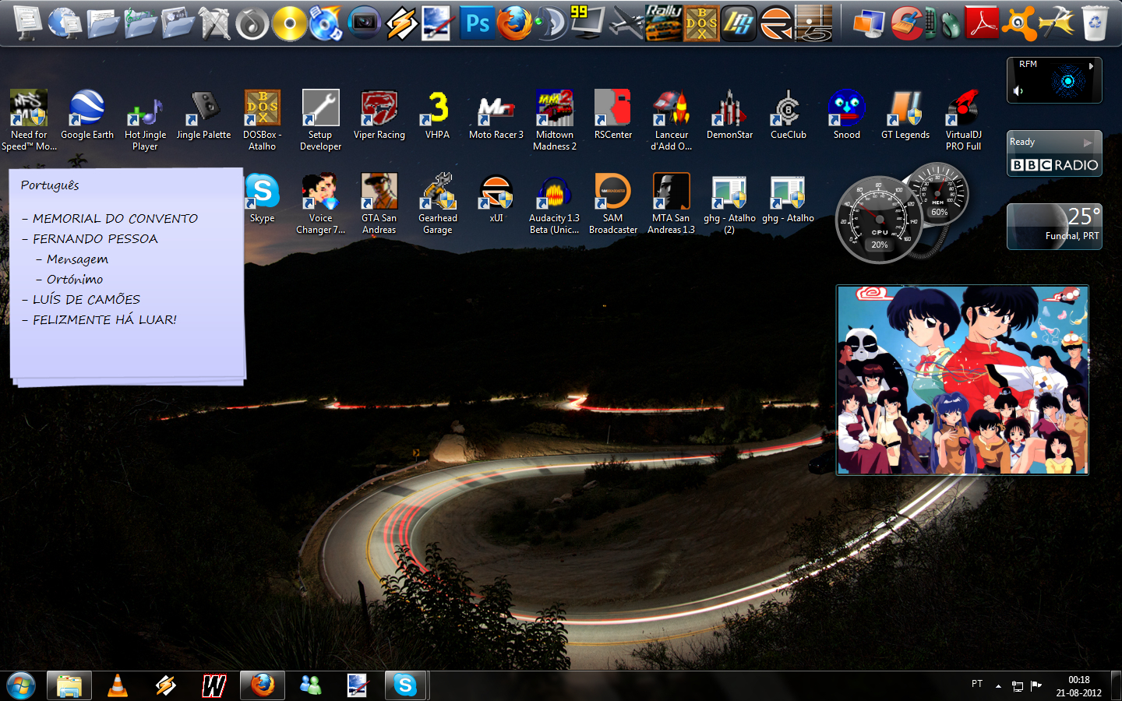Click 'FELIZMENTE HÁ LUAR!' on the note
This screenshot has height=701, width=1122.
(105, 320)
